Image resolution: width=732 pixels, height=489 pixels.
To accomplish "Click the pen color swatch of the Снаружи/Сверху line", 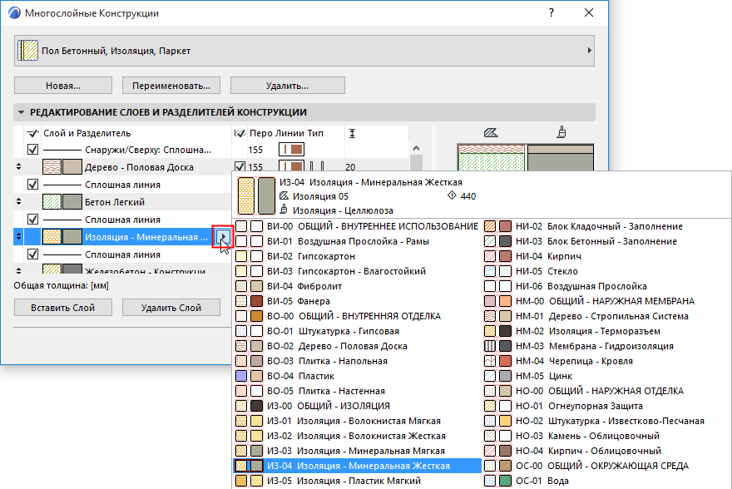I will (292, 150).
